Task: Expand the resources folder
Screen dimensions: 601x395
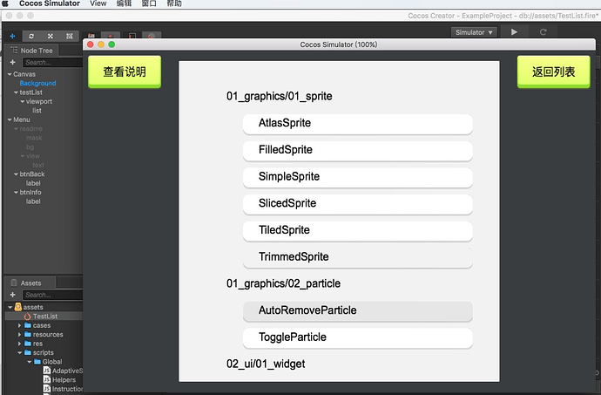Action: [x=19, y=335]
